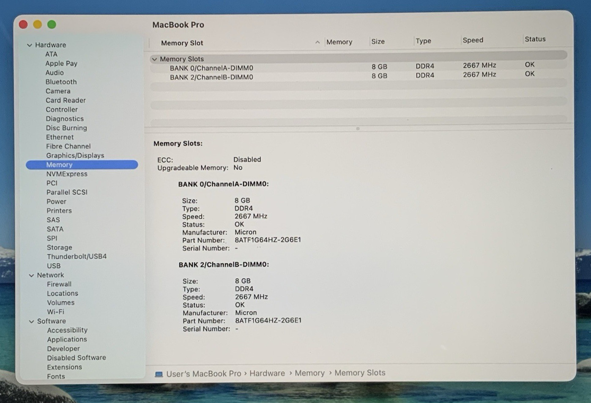Click the ECC value Disabled
Screen dimensions: 591x403
[x=247, y=160]
